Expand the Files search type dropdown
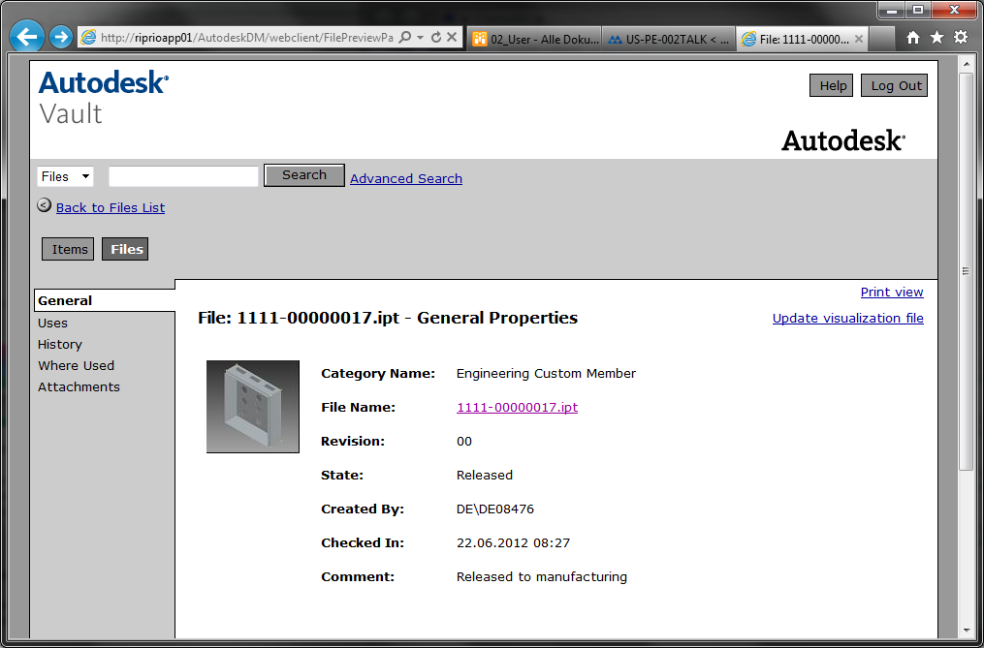 (x=65, y=176)
